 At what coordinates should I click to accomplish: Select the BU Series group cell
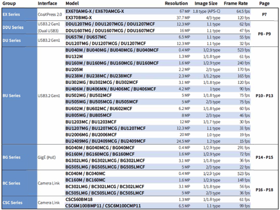[19, 96]
